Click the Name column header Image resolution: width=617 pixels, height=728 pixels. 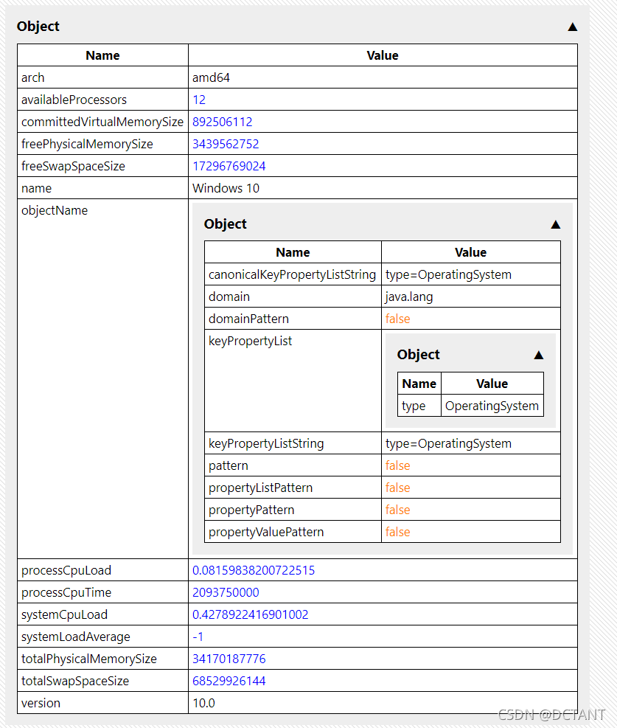tap(102, 55)
